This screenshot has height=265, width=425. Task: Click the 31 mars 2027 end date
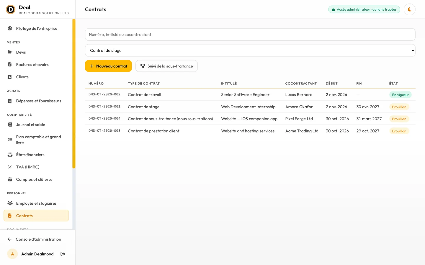(369, 119)
